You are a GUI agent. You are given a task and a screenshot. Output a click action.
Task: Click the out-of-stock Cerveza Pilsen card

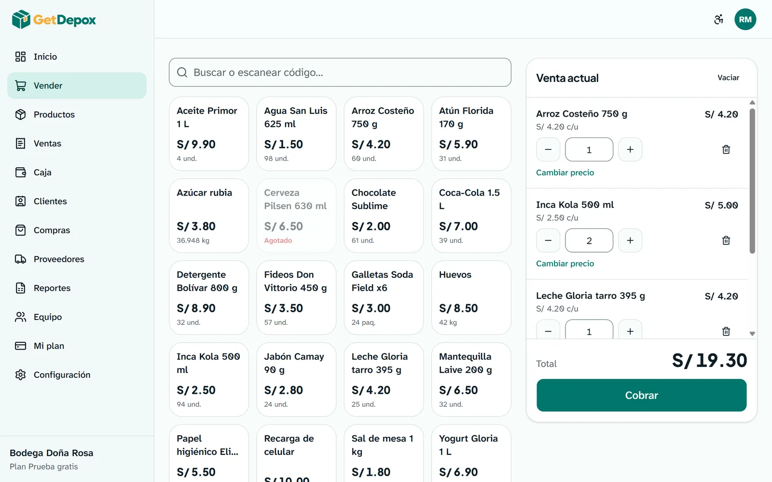[x=296, y=216]
